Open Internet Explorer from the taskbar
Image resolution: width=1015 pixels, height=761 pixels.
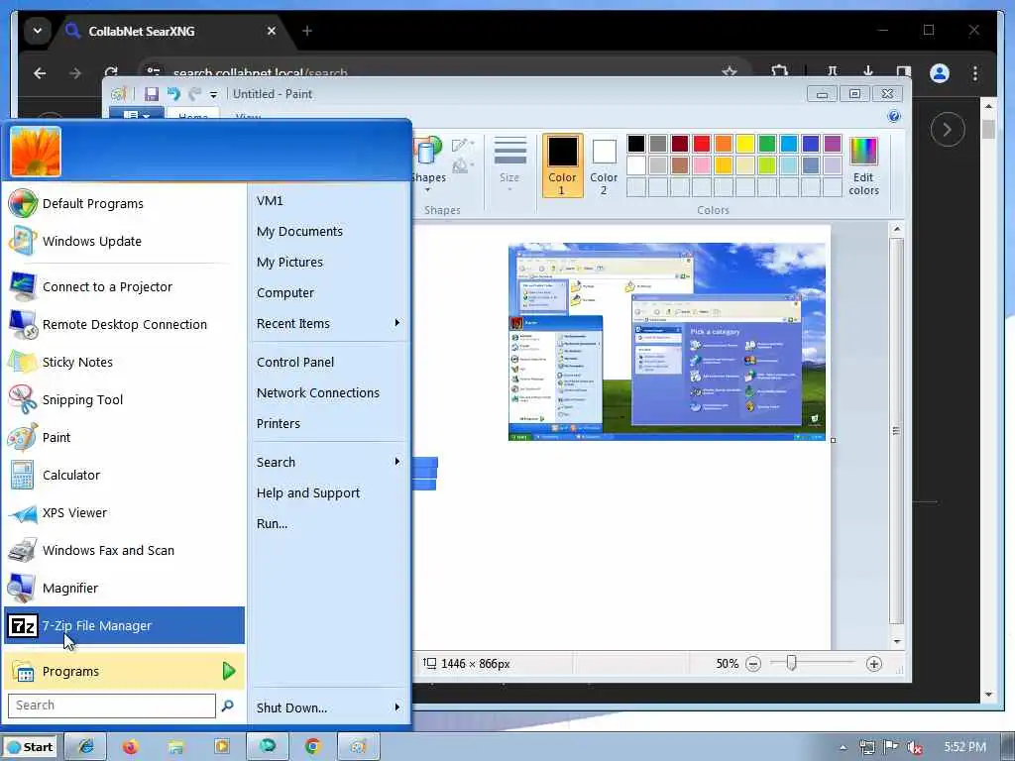point(86,747)
